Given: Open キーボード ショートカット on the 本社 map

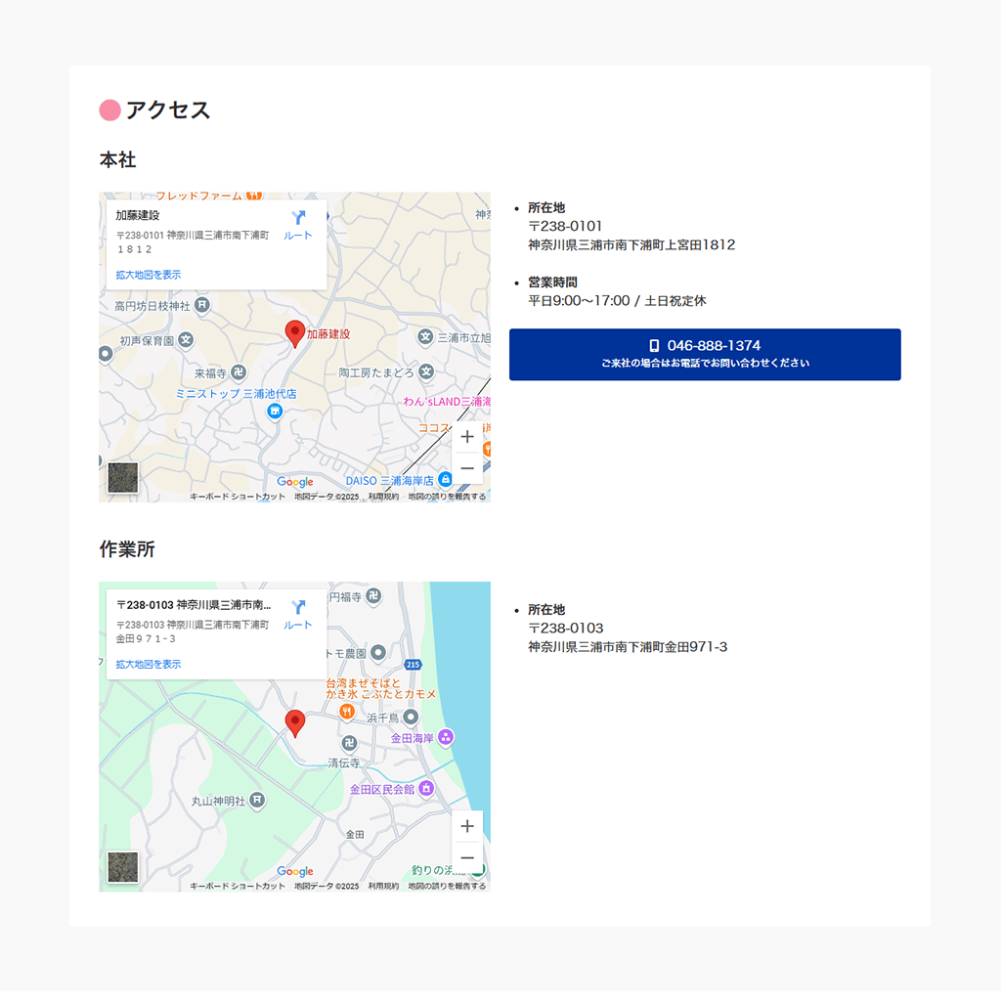Looking at the screenshot, I should coord(238,497).
